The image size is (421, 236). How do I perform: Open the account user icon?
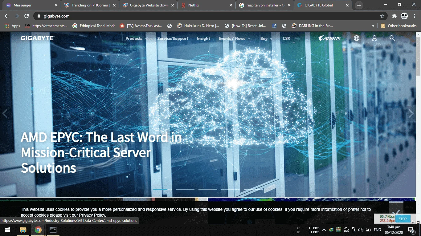click(374, 38)
